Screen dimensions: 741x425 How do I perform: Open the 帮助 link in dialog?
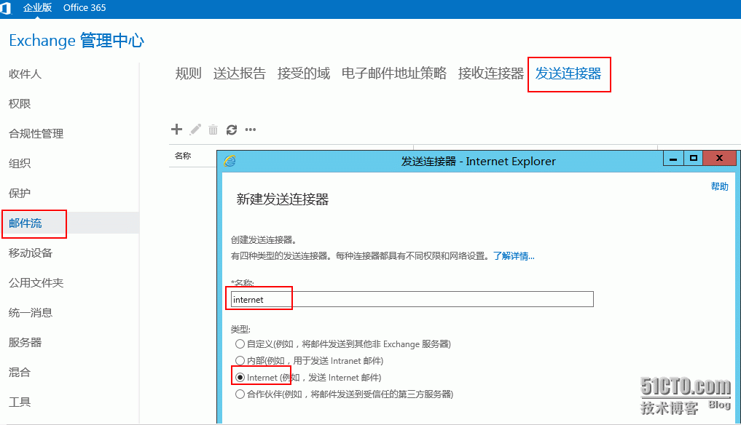(x=719, y=186)
